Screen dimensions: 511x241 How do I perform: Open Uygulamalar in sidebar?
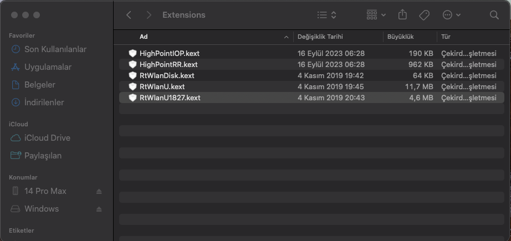tap(48, 67)
